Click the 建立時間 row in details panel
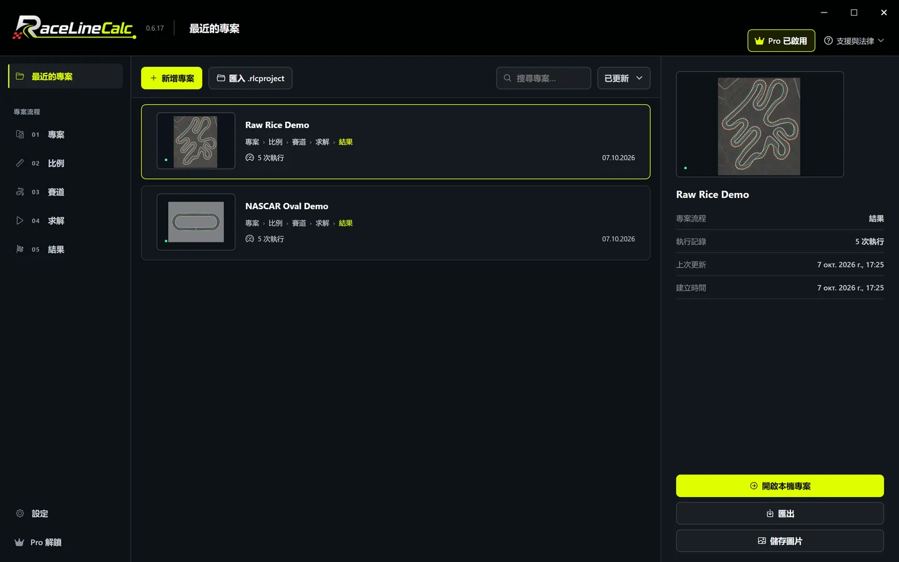The width and height of the screenshot is (899, 562). point(780,288)
